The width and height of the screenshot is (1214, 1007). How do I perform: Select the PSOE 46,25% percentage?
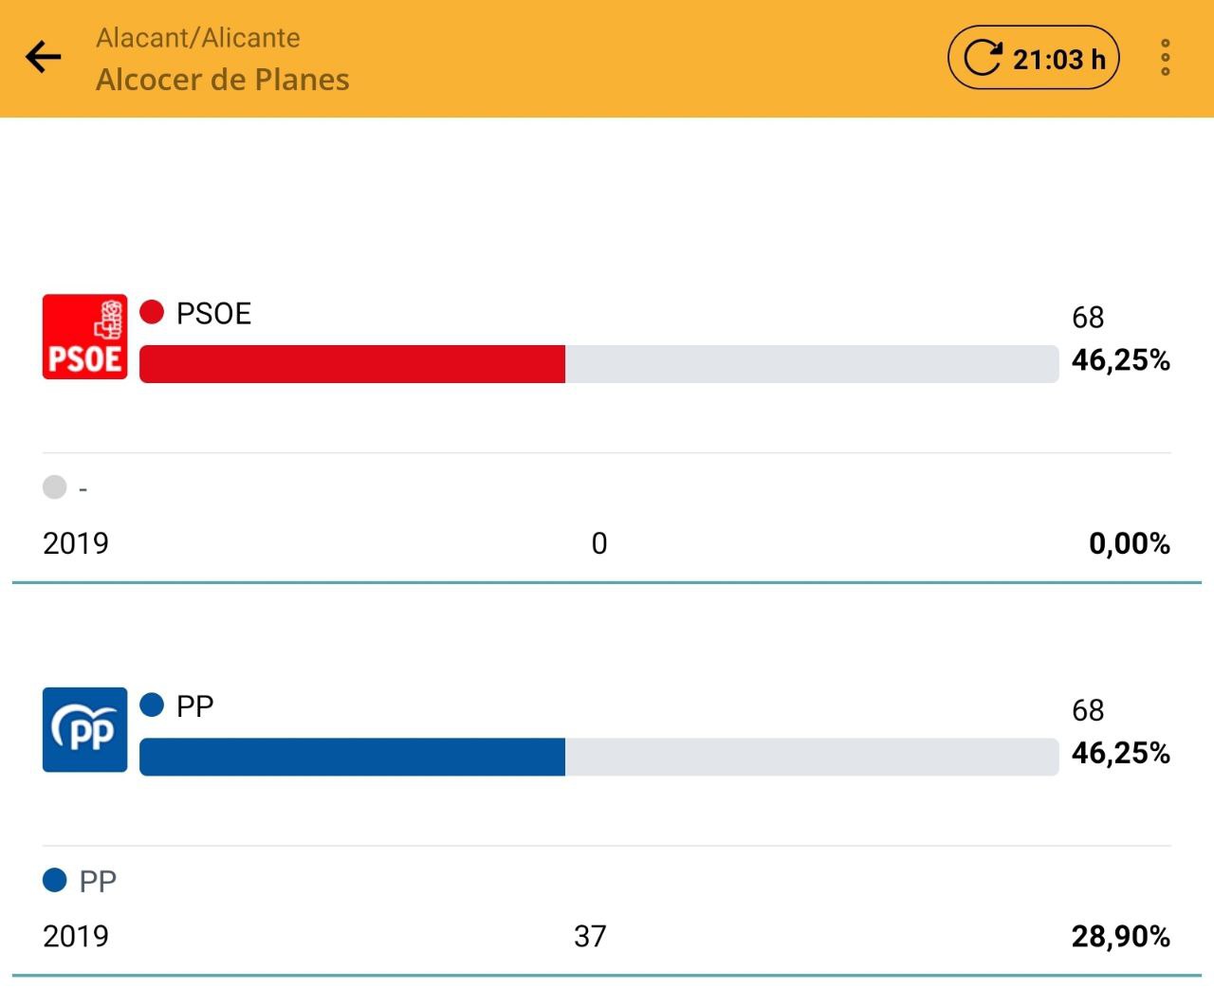click(1120, 360)
